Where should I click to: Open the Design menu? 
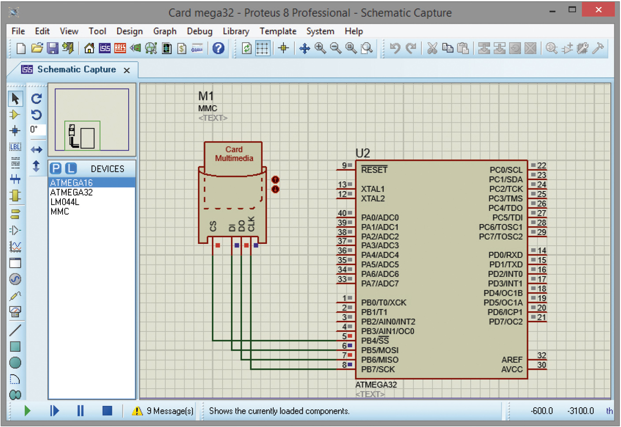[130, 31]
